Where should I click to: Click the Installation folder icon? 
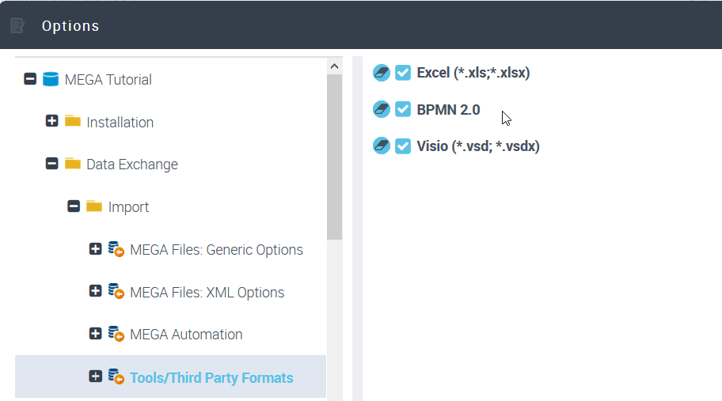(x=73, y=122)
